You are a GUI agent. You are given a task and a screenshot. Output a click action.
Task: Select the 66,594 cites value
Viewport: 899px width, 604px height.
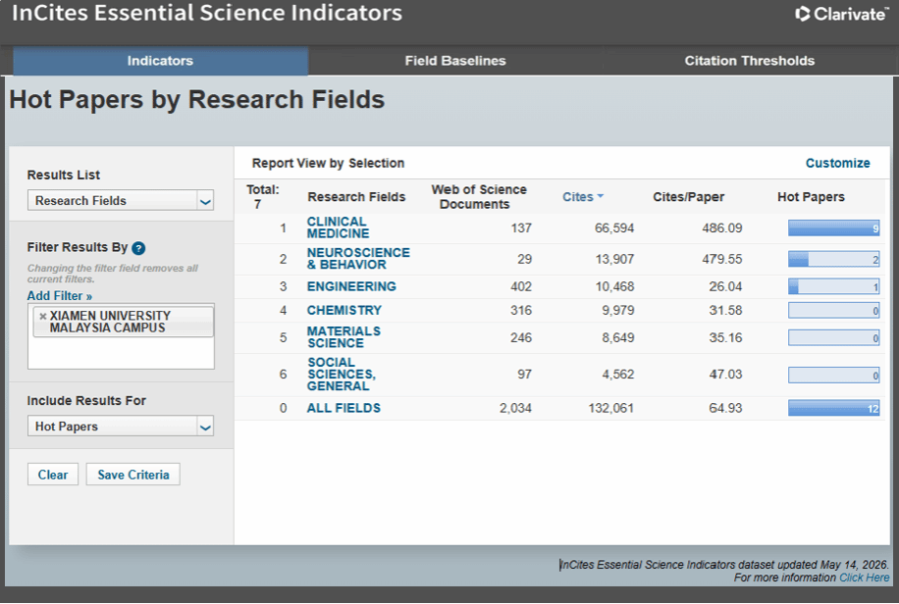[614, 228]
